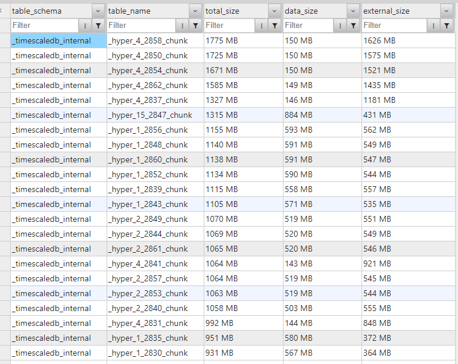The height and width of the screenshot is (364, 458).
Task: Select cell _hyper_4_2858_chunk
Action: pos(155,40)
